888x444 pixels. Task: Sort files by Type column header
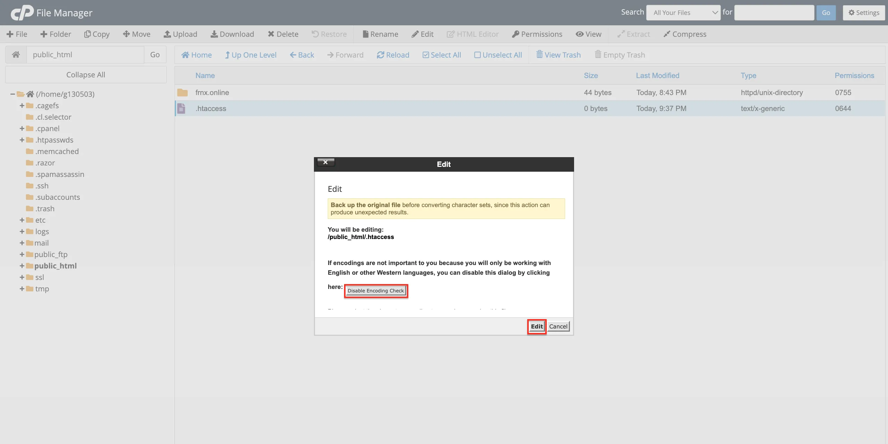(x=749, y=76)
